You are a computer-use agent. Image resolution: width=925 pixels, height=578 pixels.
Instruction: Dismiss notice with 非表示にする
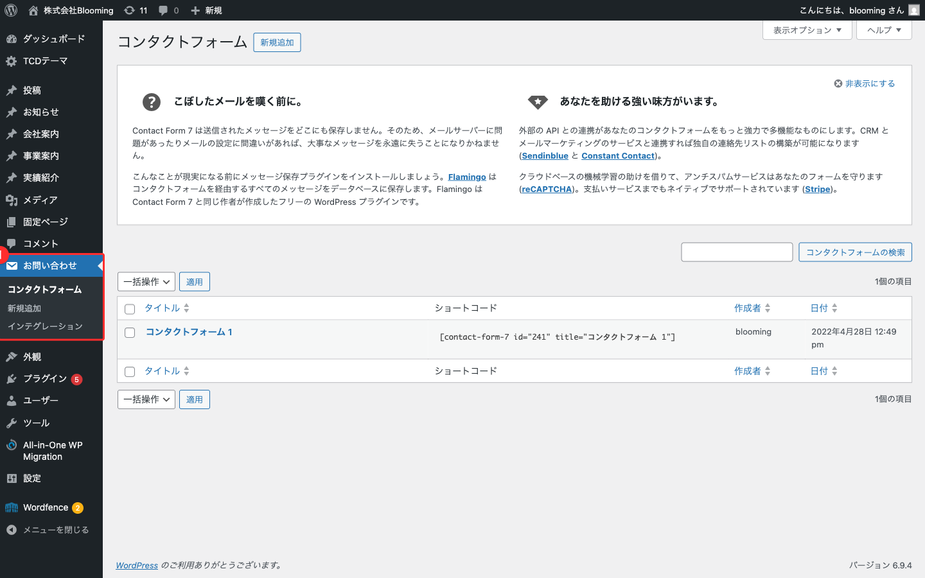pos(864,83)
